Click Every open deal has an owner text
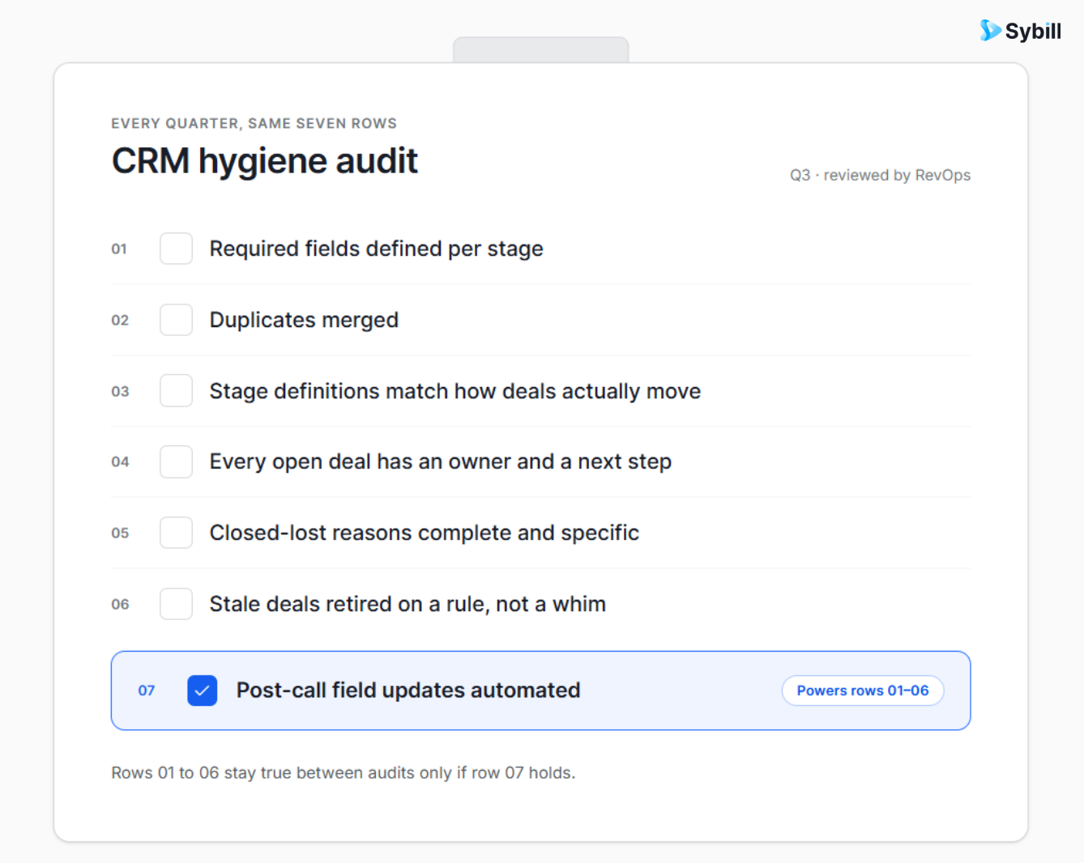 pyautogui.click(x=441, y=461)
